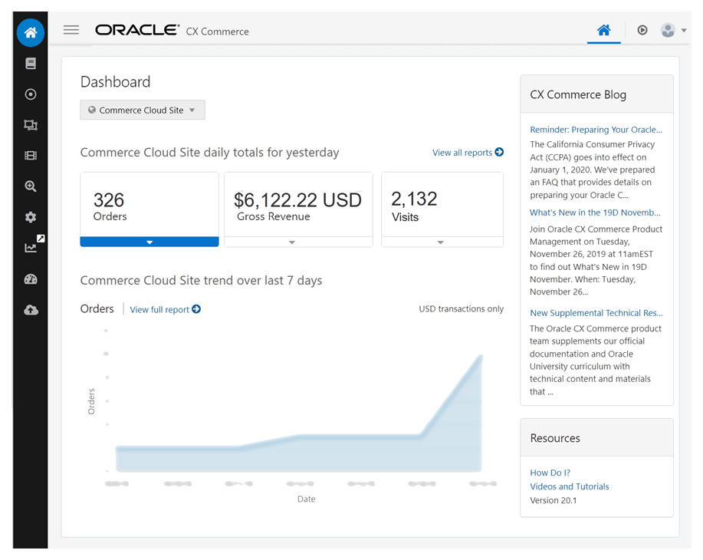
Task: Open the Catalog section from the sidebar
Action: click(30, 63)
